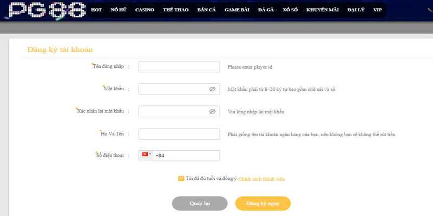Screen dimensions: 433x216
Task: Go to the CASINO section
Action: [x=145, y=10]
